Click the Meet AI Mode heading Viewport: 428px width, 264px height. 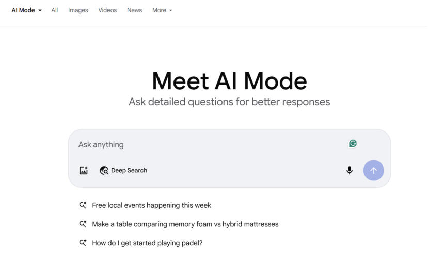point(229,81)
